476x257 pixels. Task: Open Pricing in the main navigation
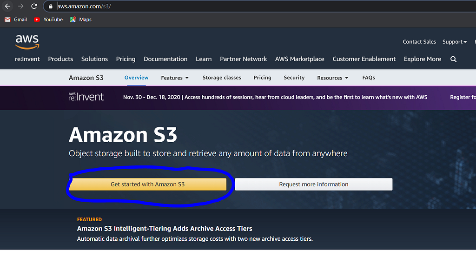[x=126, y=59]
